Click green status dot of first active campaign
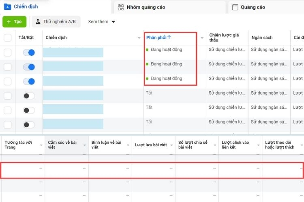Image resolution: width=304 pixels, height=202 pixels. (147, 50)
